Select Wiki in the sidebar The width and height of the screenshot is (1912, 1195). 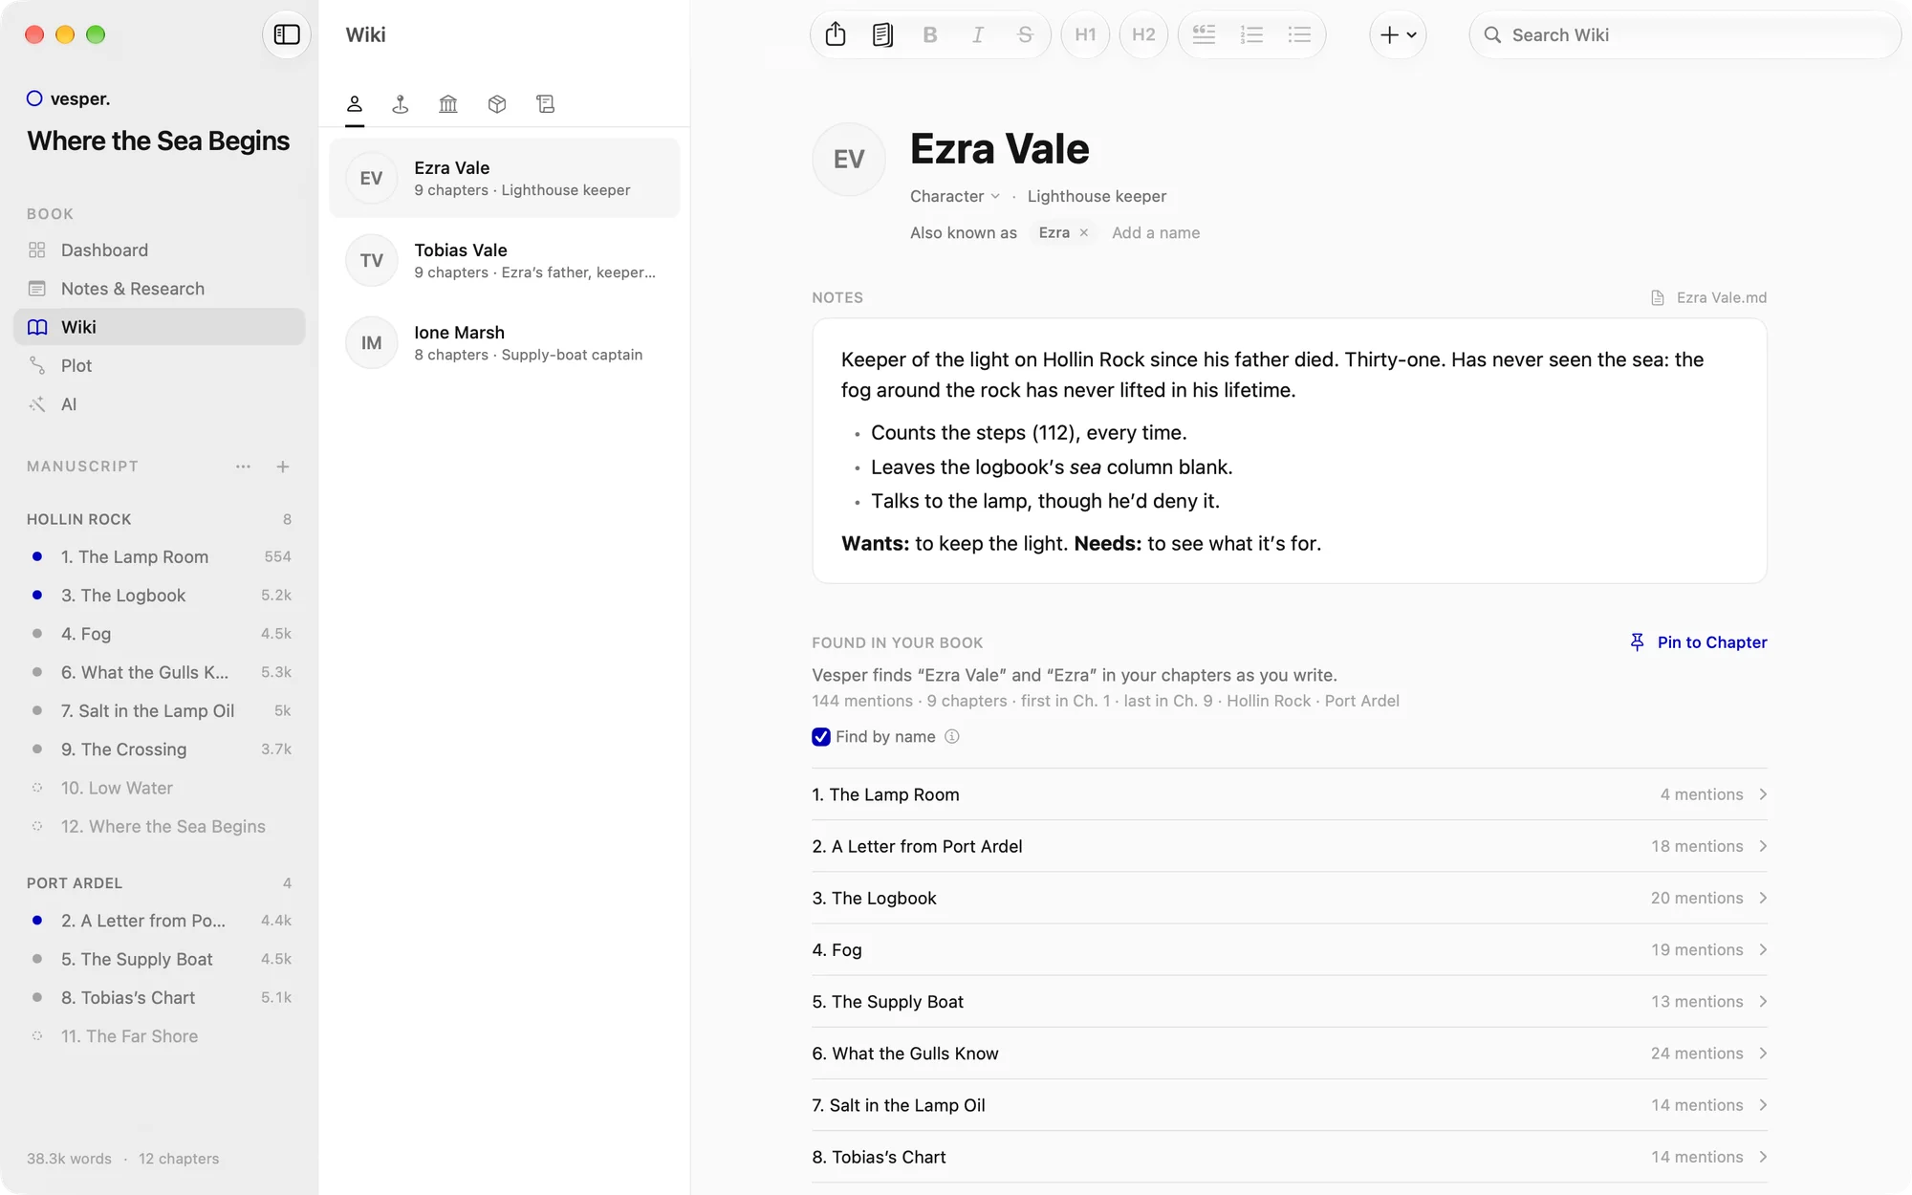(x=160, y=327)
